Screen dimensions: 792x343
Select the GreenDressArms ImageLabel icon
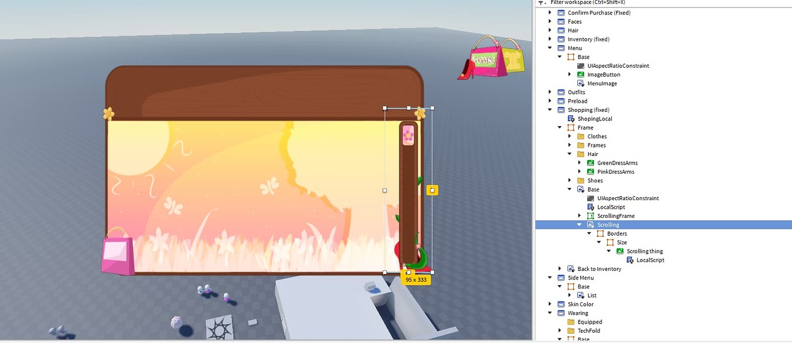[x=591, y=162]
